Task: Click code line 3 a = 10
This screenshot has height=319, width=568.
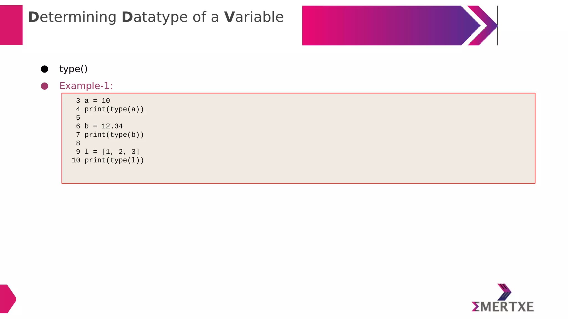Action: (x=93, y=101)
